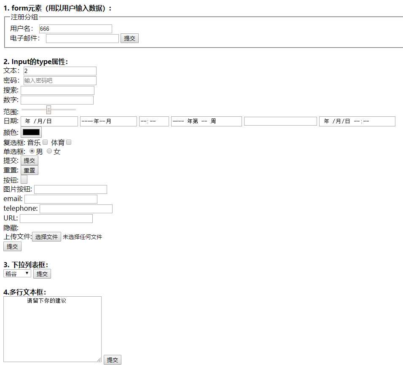Focus the telephone input field
Image resolution: width=403 pixels, height=365 pixels.
point(76,209)
